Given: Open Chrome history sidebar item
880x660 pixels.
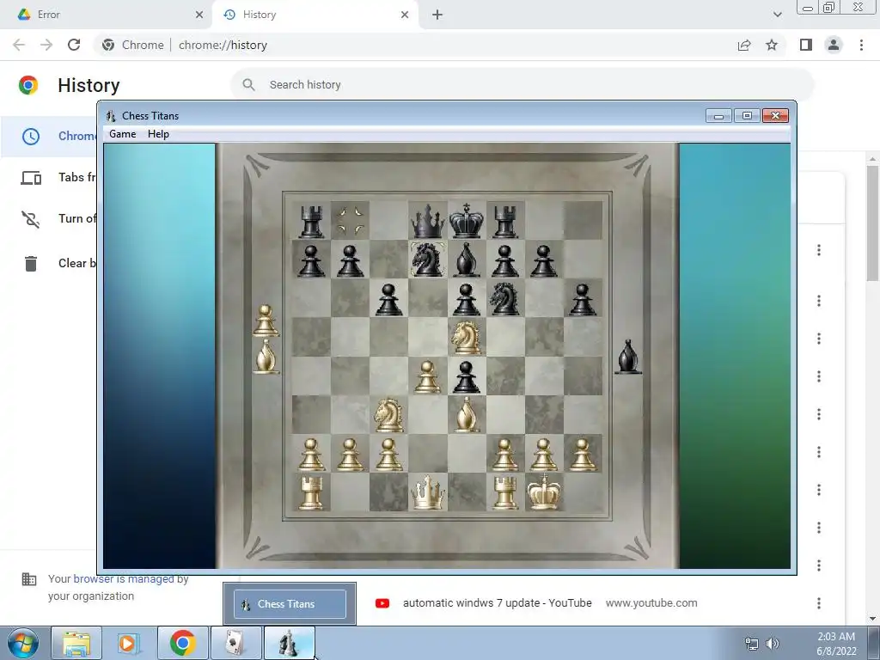Looking at the screenshot, I should (51, 137).
